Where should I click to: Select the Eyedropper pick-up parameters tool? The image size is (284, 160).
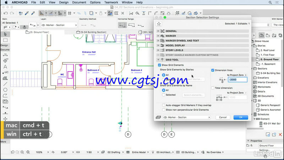coord(27,13)
